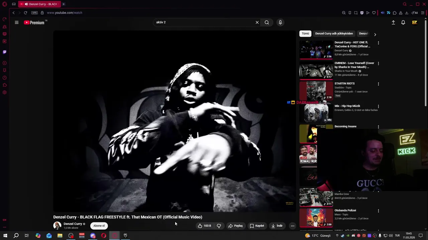
Task: Open Opera flow send icon
Action: (x=368, y=13)
